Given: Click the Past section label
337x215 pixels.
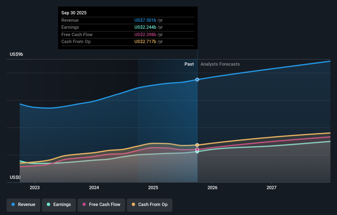Looking at the screenshot, I should tap(189, 64).
